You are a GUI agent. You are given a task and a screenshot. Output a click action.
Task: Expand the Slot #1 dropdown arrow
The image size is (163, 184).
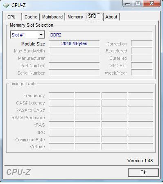[x=41, y=35]
